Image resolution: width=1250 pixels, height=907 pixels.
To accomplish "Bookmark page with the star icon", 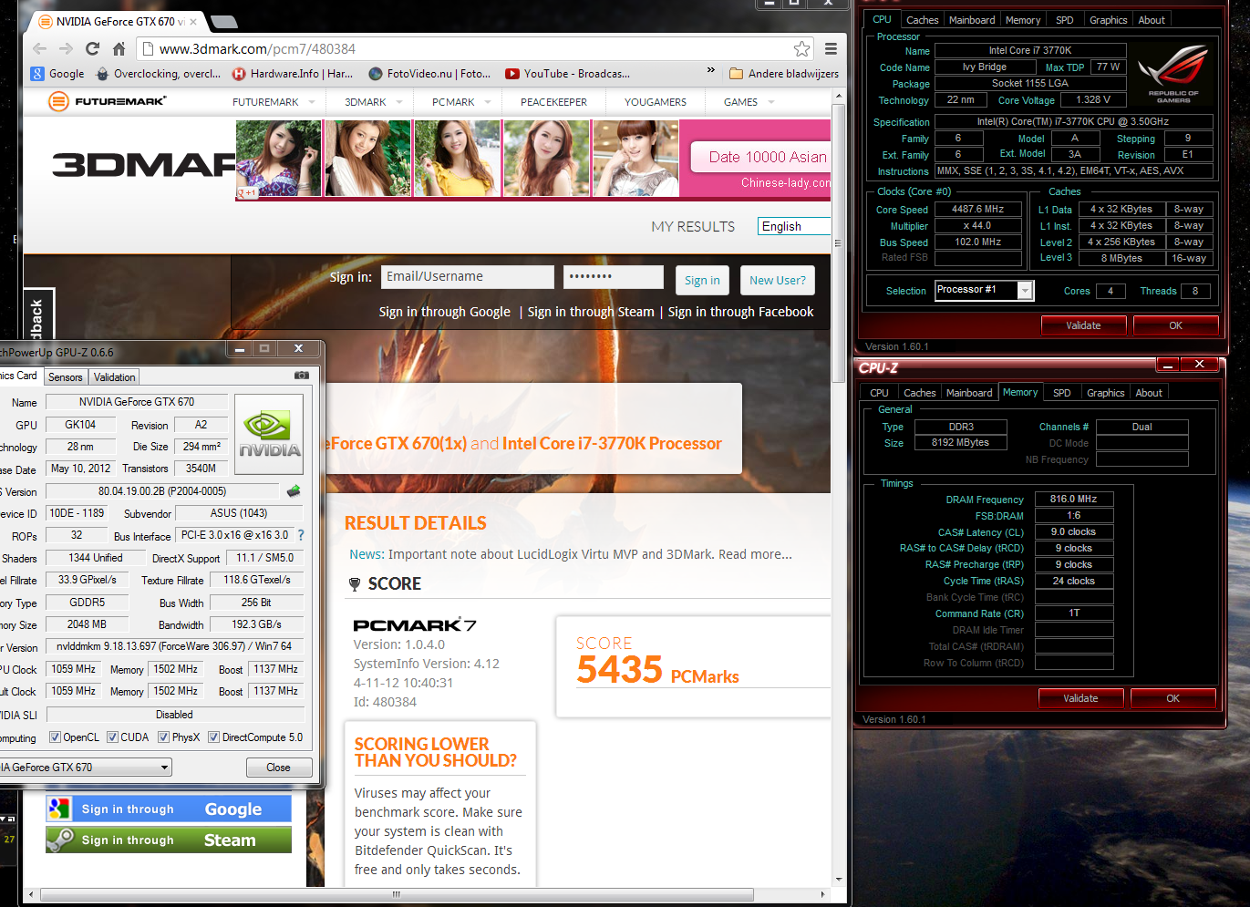I will (801, 49).
